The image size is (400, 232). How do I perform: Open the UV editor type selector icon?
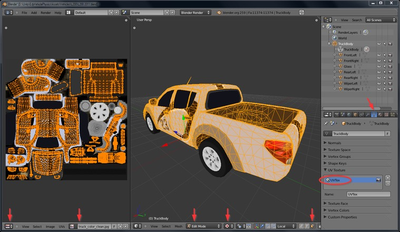[9, 226]
